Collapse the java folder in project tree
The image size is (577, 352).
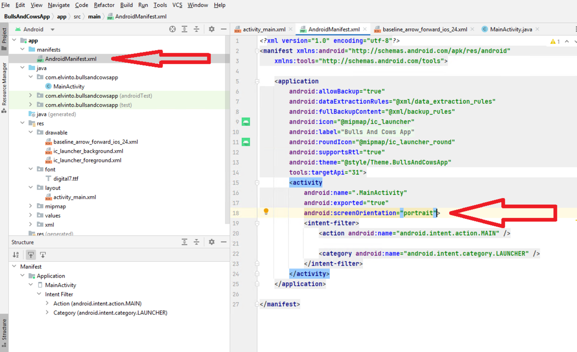click(x=22, y=68)
